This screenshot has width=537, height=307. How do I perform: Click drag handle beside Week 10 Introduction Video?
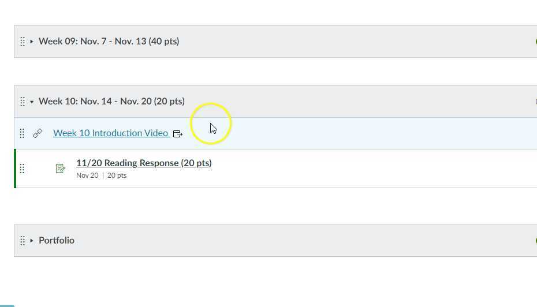(x=22, y=133)
